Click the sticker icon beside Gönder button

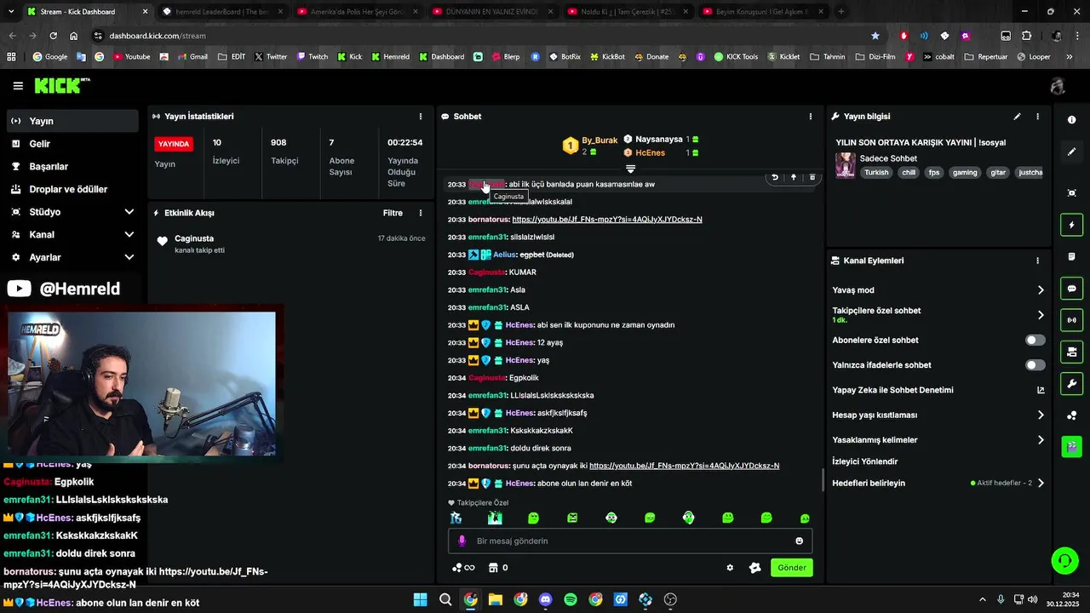pyautogui.click(x=754, y=568)
